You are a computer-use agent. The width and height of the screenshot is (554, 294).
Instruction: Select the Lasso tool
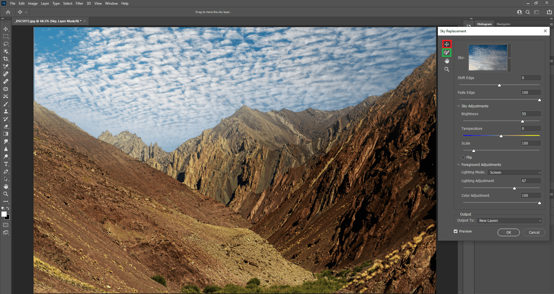click(6, 44)
